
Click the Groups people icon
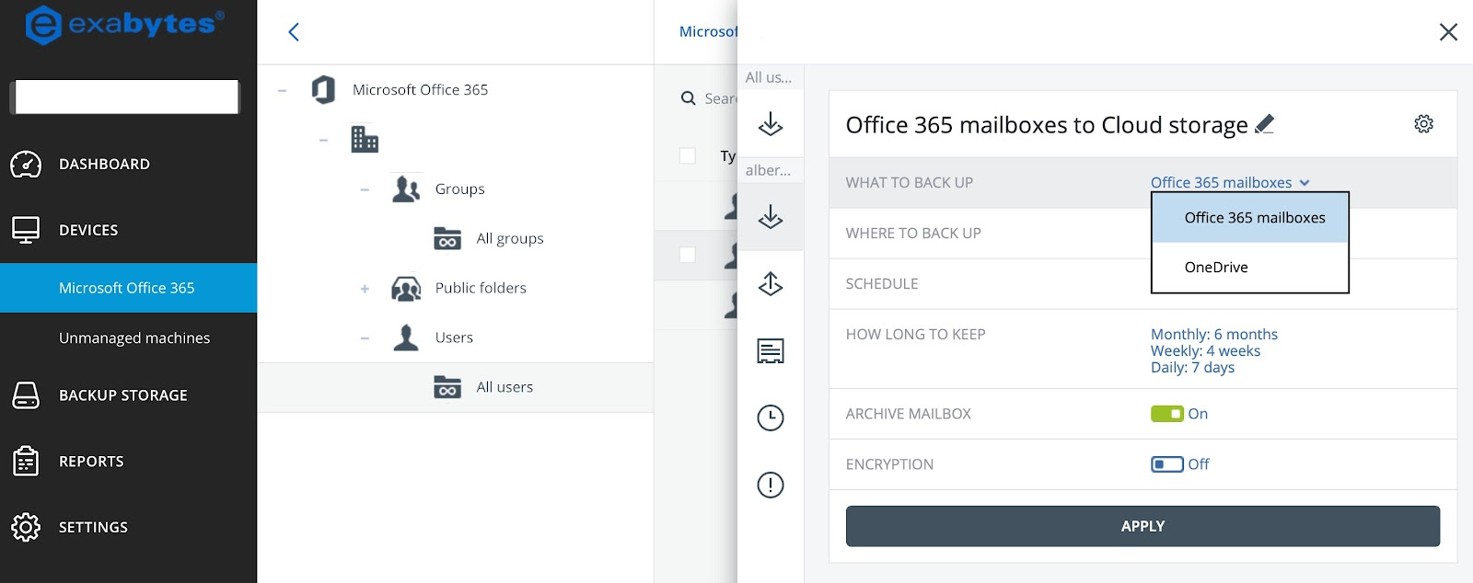[x=406, y=189]
